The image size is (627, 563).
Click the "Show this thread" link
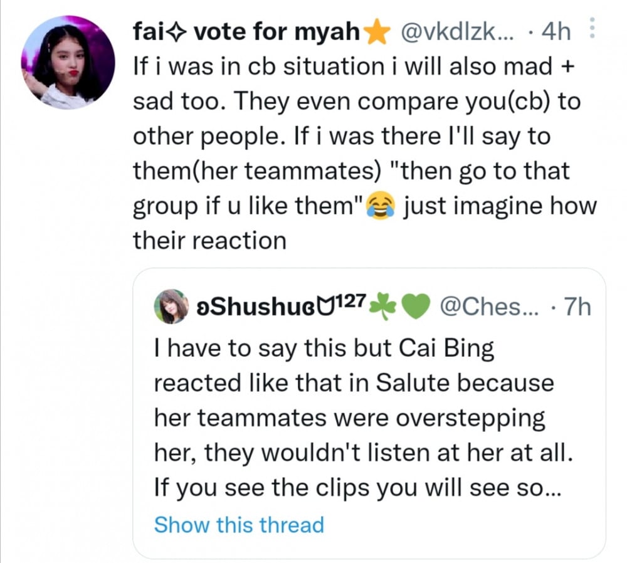click(x=239, y=524)
